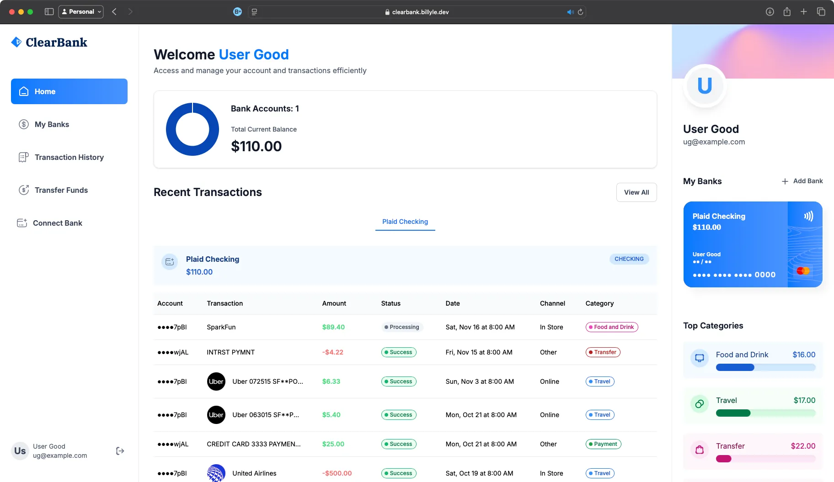This screenshot has width=834, height=482.
Task: Click the View All button
Action: (x=636, y=192)
